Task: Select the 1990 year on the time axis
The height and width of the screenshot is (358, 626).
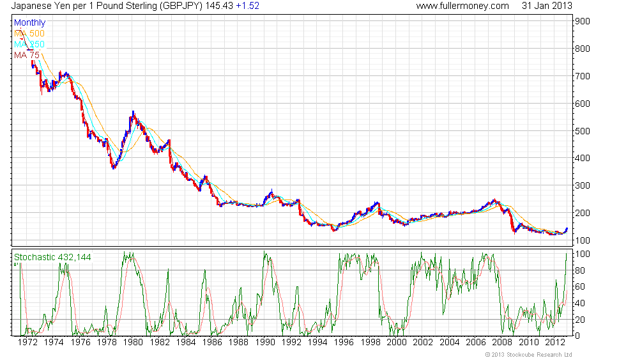Action: [x=265, y=343]
